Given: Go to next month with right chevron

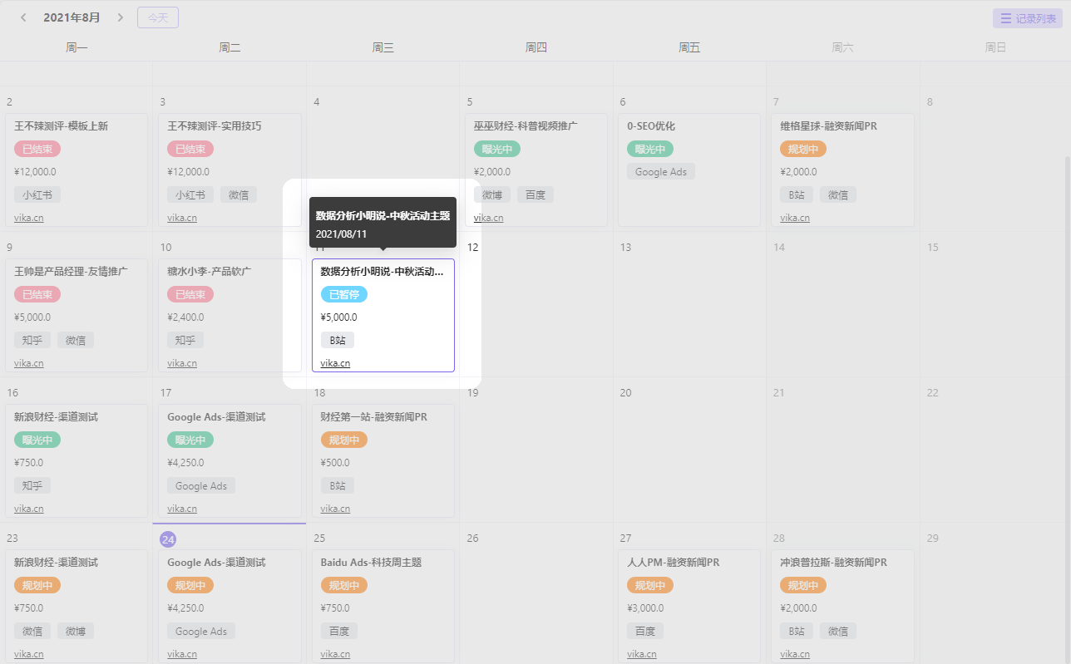Looking at the screenshot, I should pyautogui.click(x=120, y=17).
